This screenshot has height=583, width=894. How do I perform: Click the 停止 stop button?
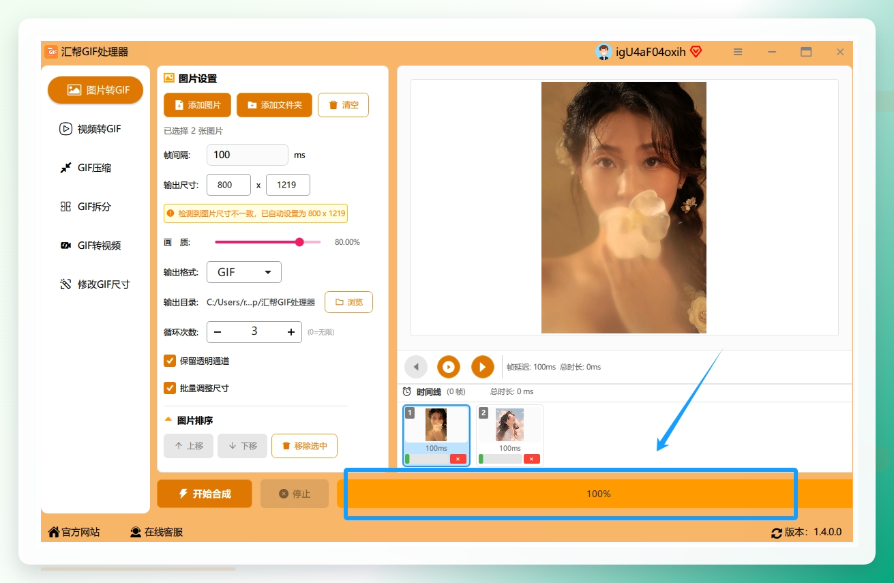(x=295, y=494)
